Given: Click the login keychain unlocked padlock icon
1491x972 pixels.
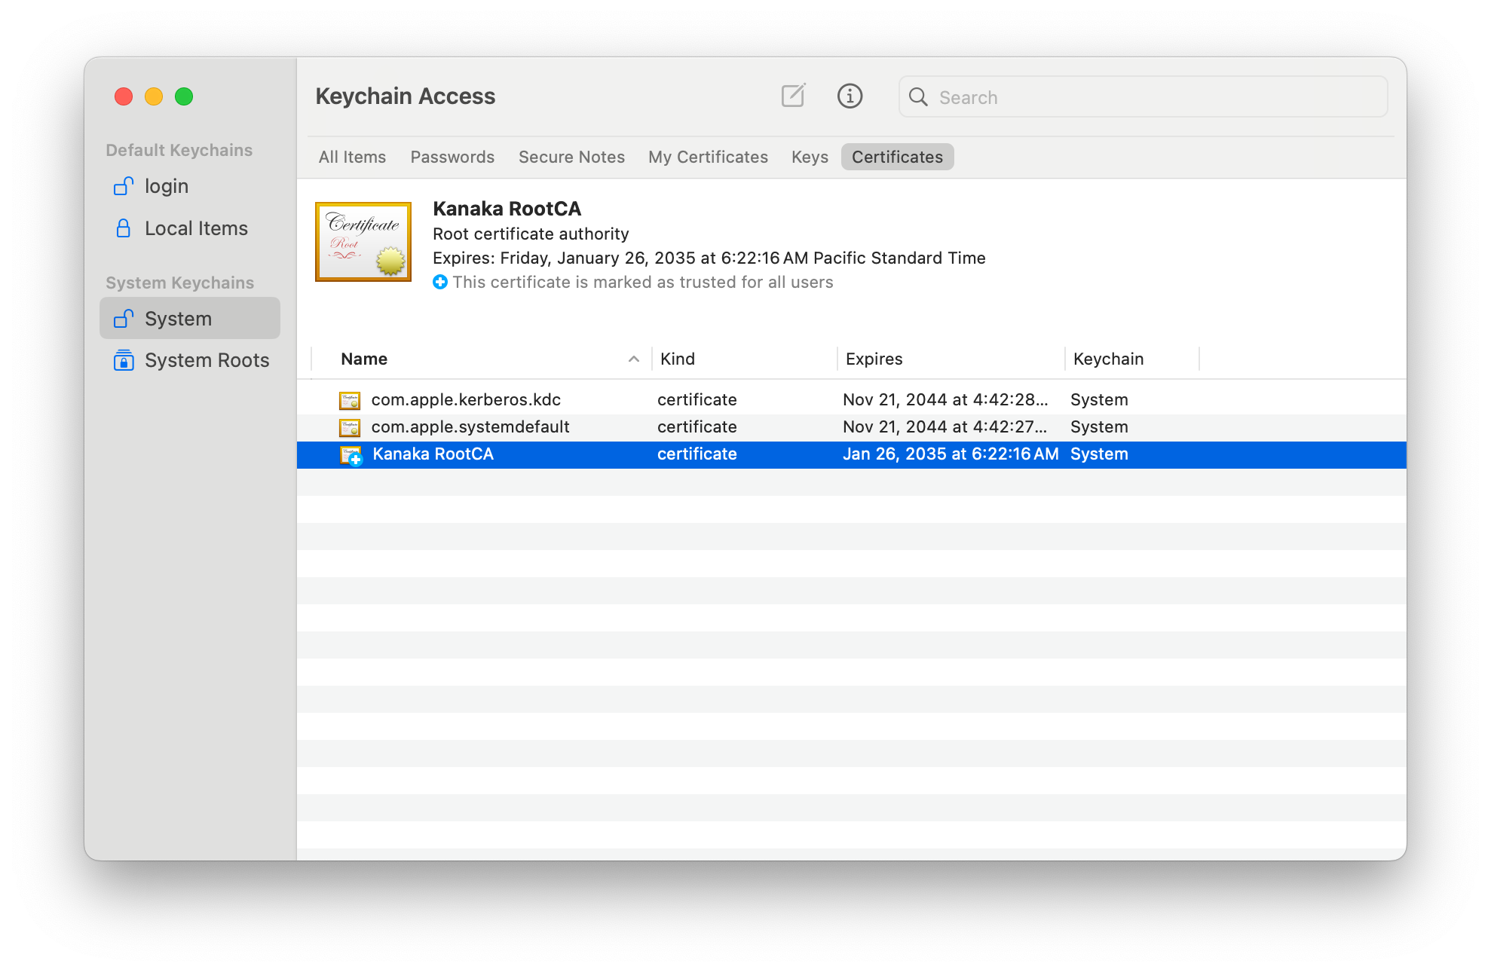Looking at the screenshot, I should (124, 185).
